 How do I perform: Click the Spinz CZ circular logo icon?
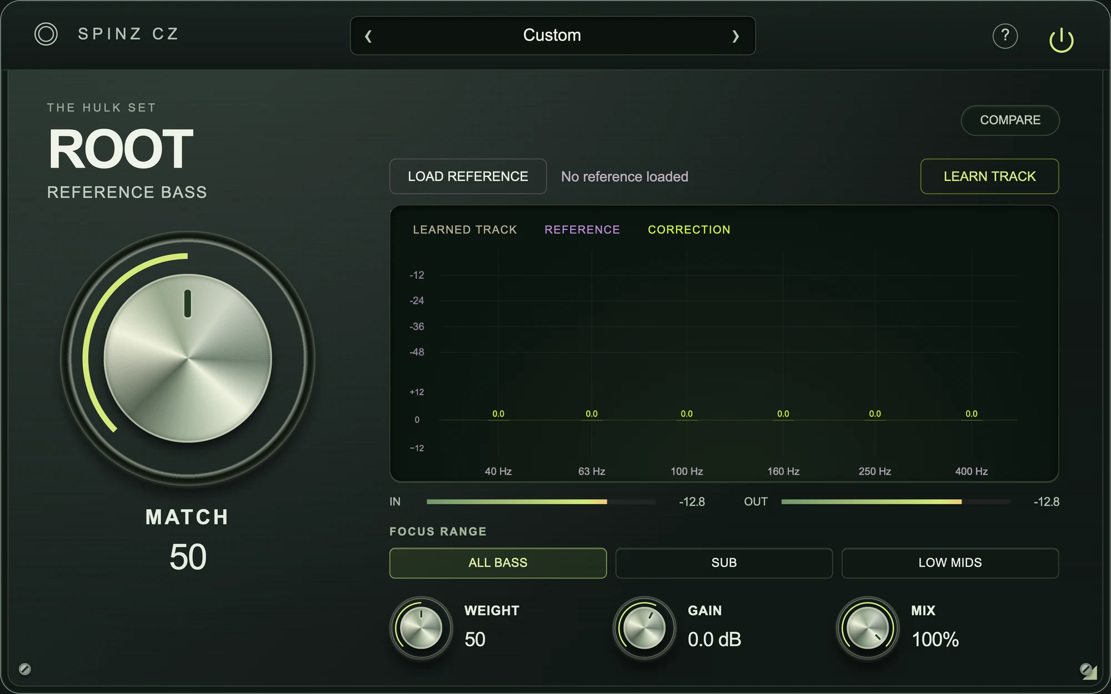(46, 34)
